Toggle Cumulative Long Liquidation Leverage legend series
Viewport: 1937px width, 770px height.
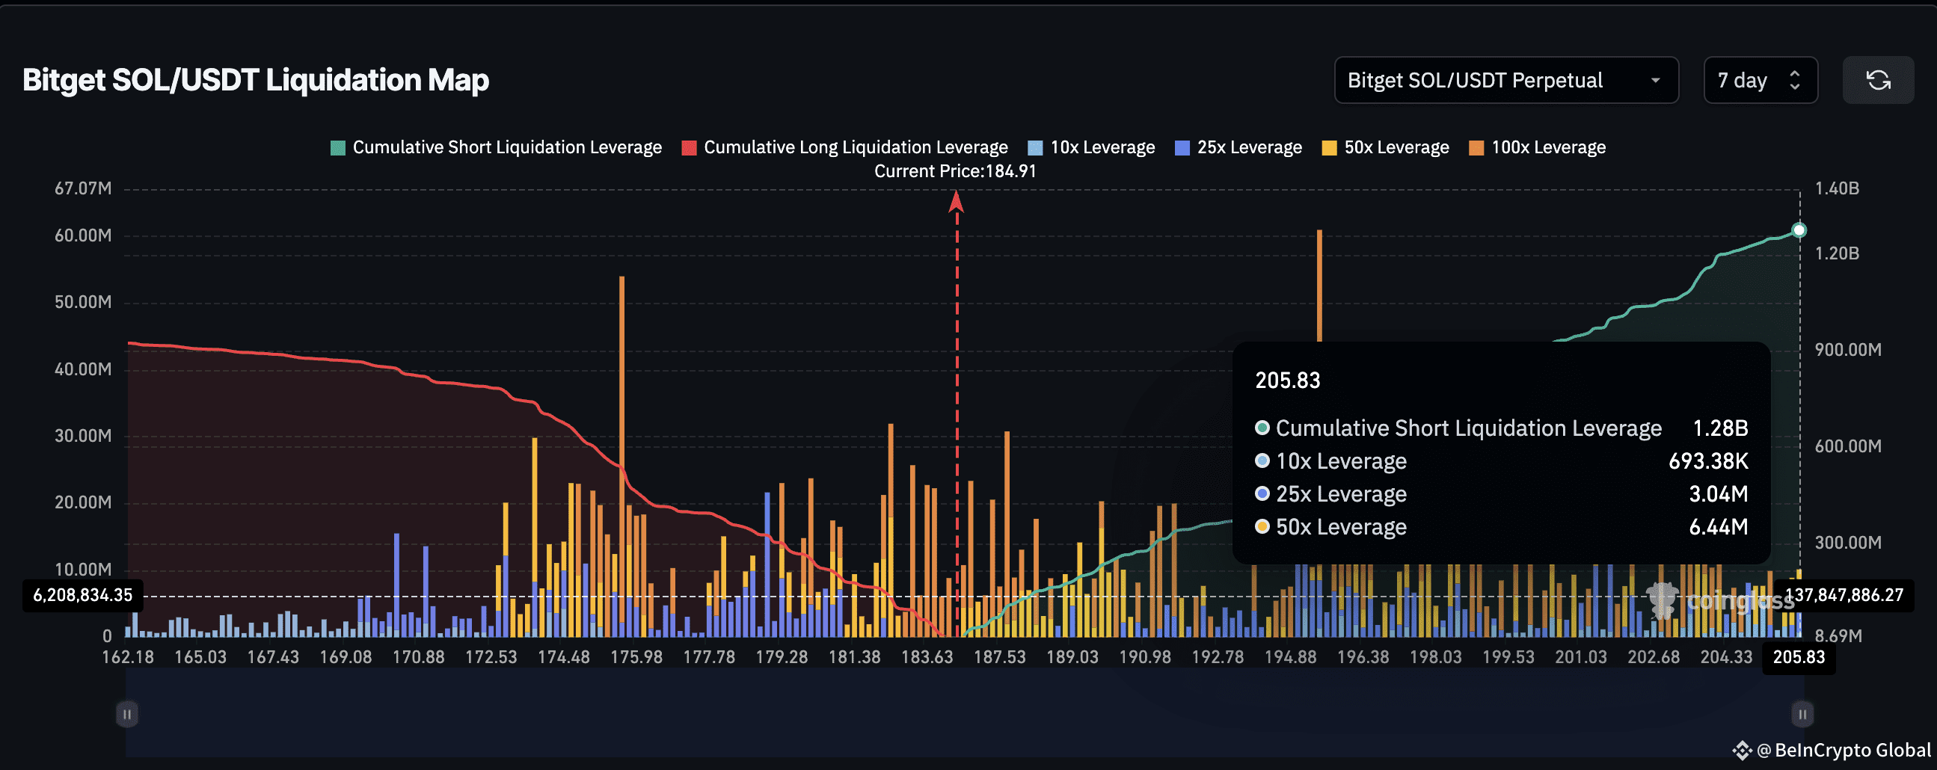[844, 147]
